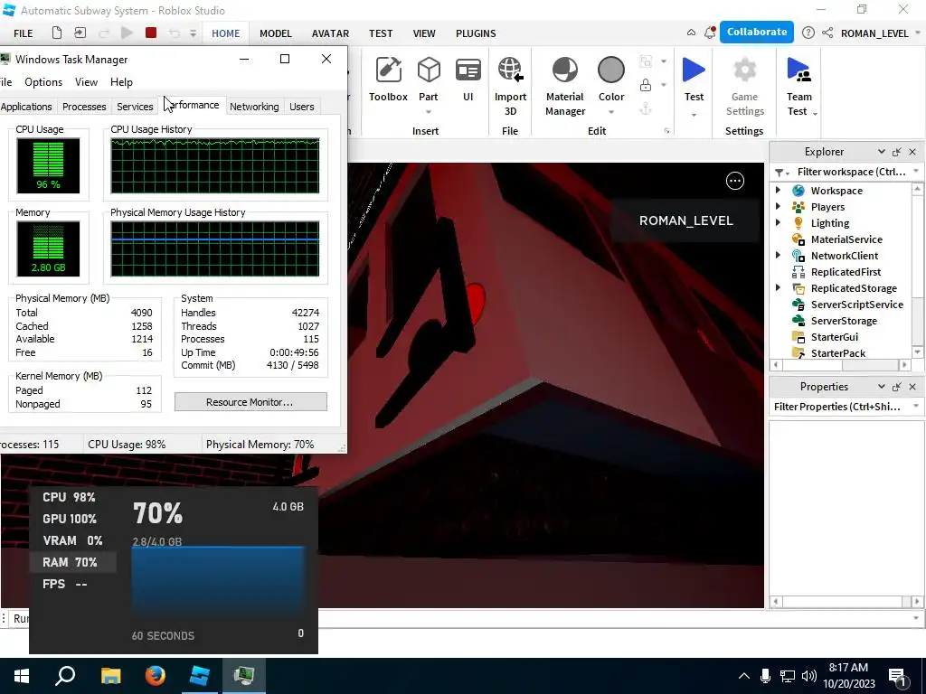Open the Part dropdown arrow

coord(428,112)
